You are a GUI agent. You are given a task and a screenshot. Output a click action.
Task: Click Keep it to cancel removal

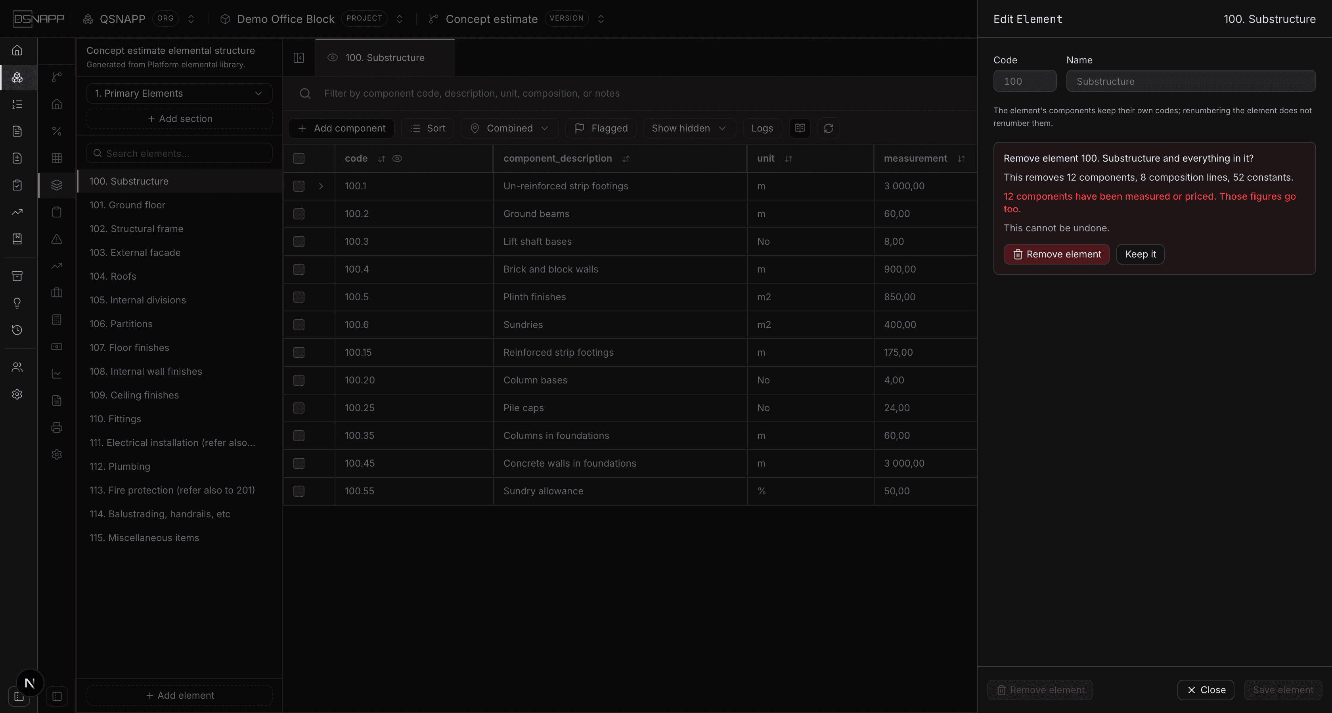pyautogui.click(x=1140, y=254)
